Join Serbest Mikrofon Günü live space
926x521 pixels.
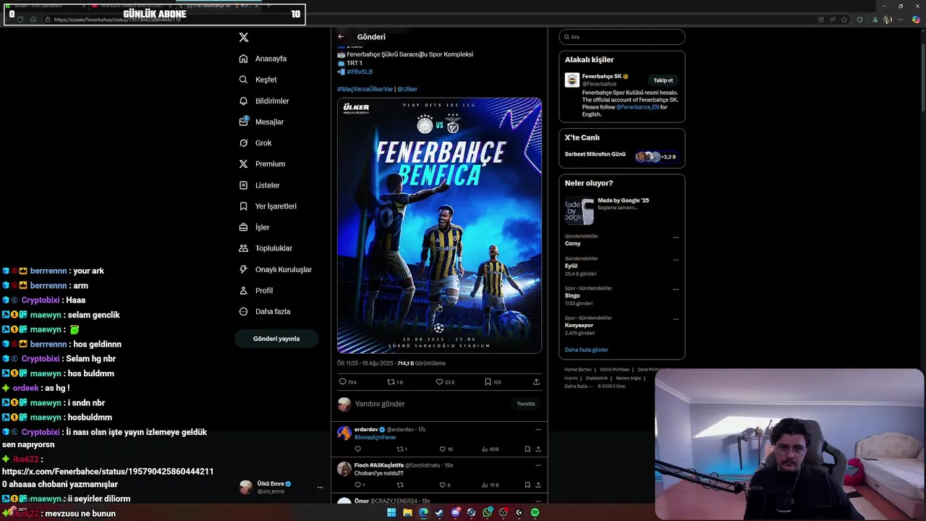tap(622, 156)
